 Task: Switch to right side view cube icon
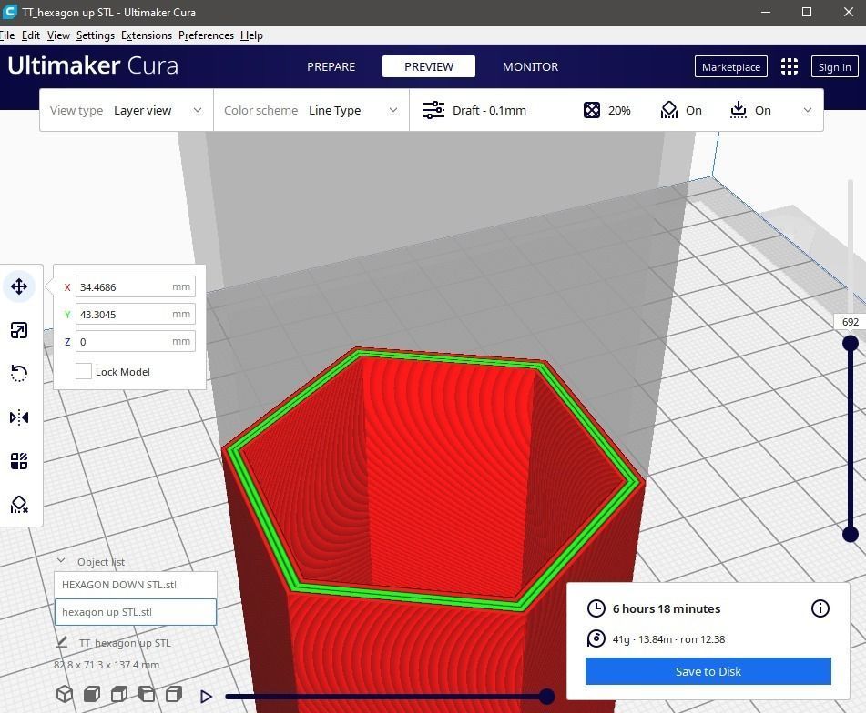174,694
